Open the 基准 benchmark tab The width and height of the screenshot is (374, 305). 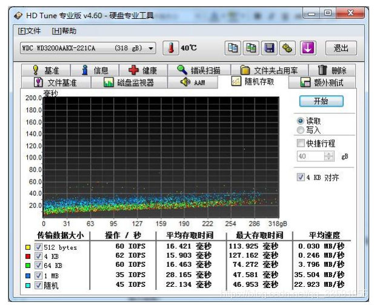46,70
